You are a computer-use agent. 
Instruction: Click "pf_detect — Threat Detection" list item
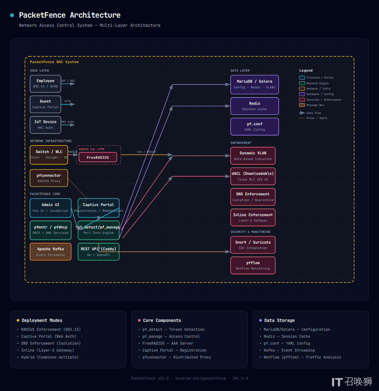tap(173, 329)
